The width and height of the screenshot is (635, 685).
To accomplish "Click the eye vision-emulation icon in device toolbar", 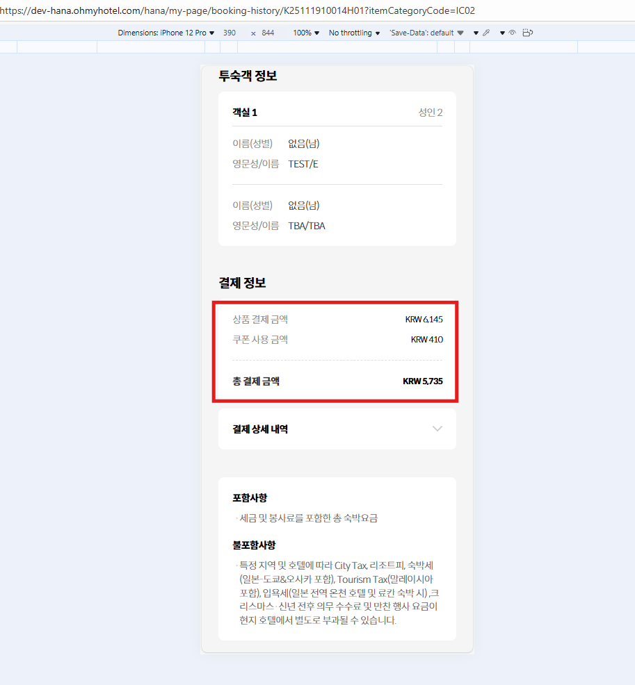I will 513,33.
